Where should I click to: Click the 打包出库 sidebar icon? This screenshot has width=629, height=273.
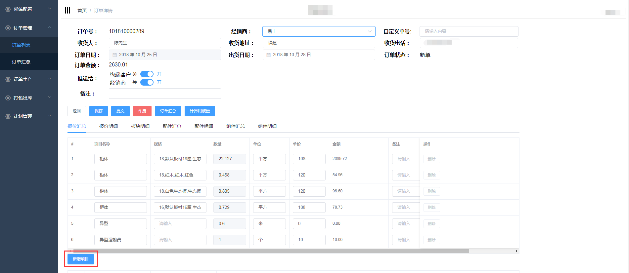[x=8, y=98]
